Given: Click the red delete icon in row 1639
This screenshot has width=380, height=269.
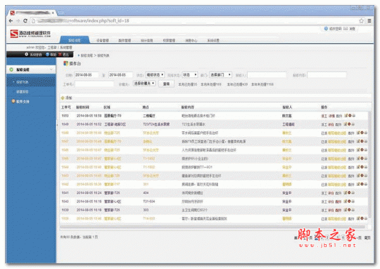Looking at the screenshot, I should click(x=349, y=210).
